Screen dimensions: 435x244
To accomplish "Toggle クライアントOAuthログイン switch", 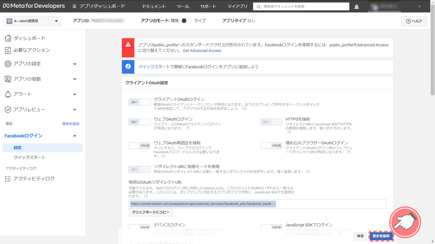I will [x=139, y=102].
